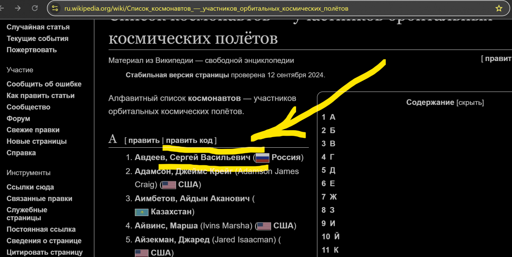512x257 pixels.
Task: Open Случайная статья in the sidebar
Action: point(38,27)
